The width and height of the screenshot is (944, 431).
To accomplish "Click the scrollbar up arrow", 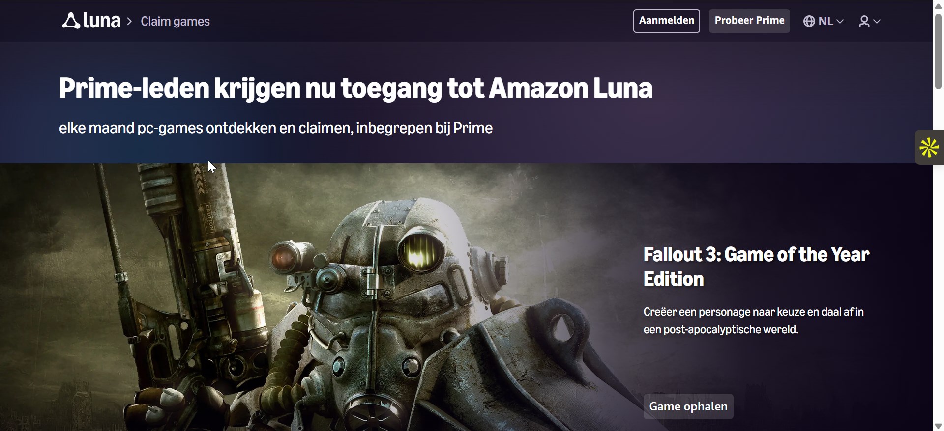I will (x=938, y=6).
